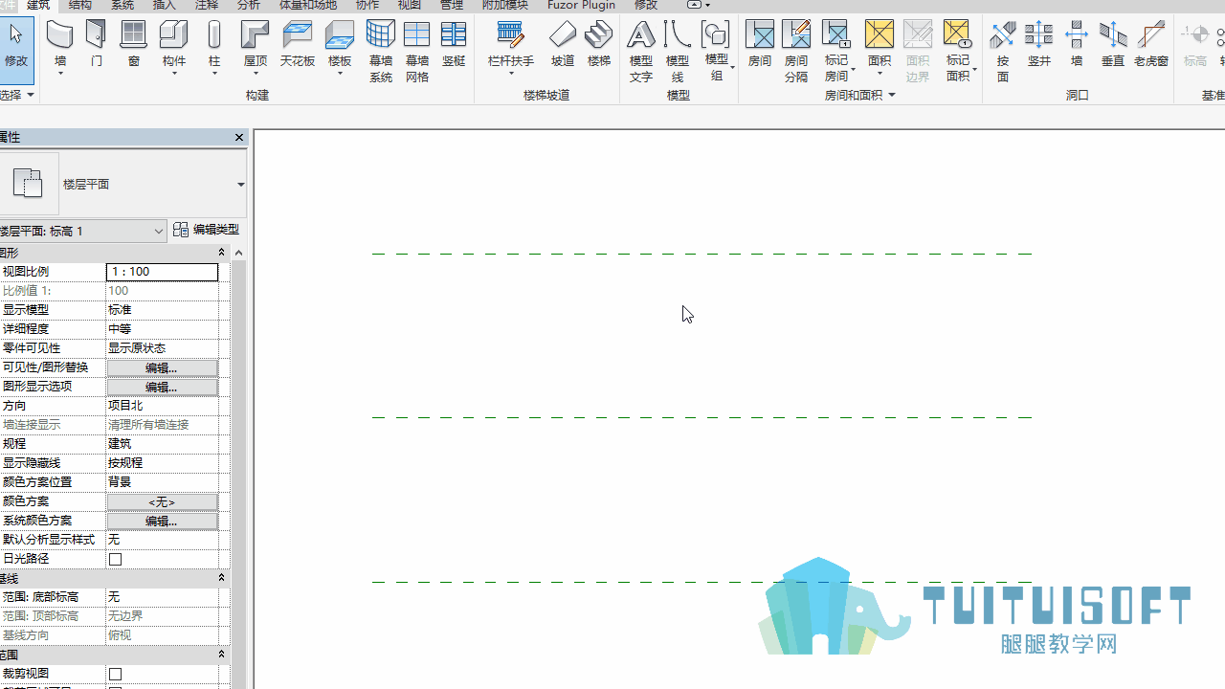Viewport: 1225px width, 689px height.
Task: Open the 建筑 ribbon tab
Action: click(37, 5)
